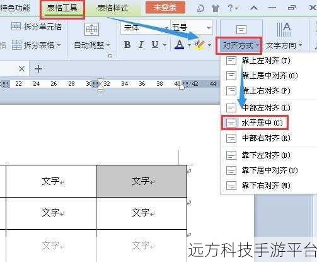Click the 中部左对齐 alignment icon
This screenshot has width=317, height=262.
coord(231,108)
